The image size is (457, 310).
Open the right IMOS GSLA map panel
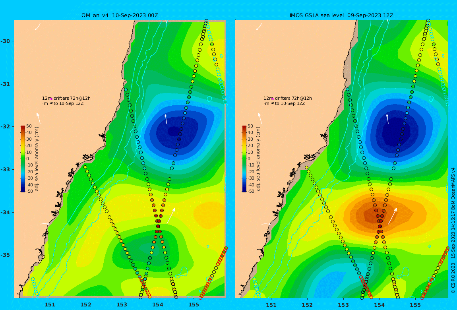pos(342,159)
